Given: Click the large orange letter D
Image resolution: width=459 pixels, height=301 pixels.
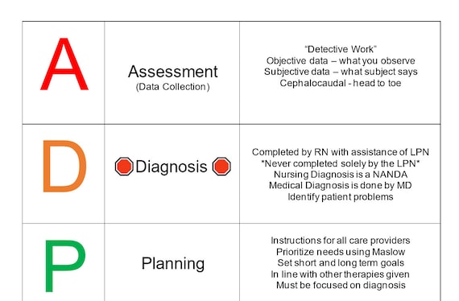Looking at the screenshot, I should click(x=64, y=166).
